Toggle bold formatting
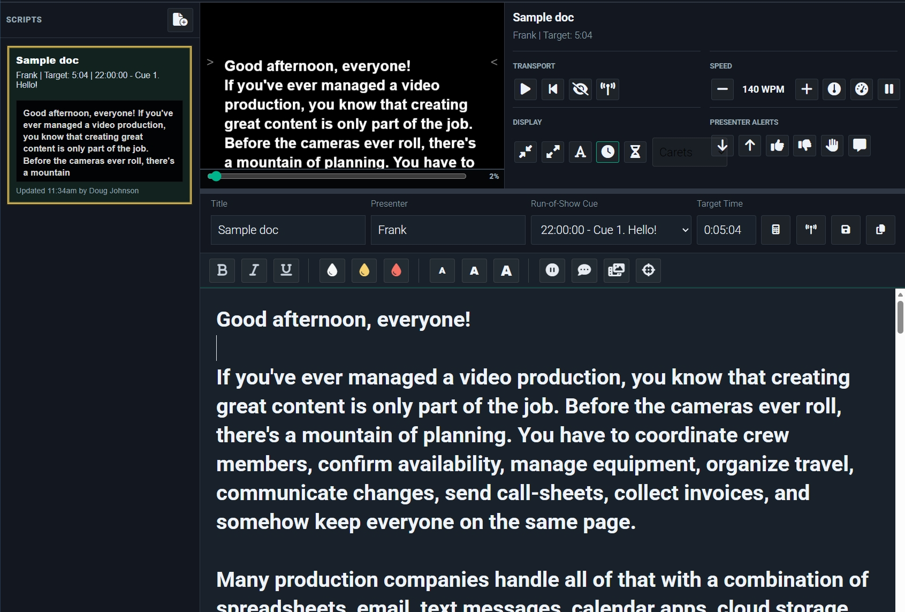This screenshot has width=905, height=612. pyautogui.click(x=222, y=270)
